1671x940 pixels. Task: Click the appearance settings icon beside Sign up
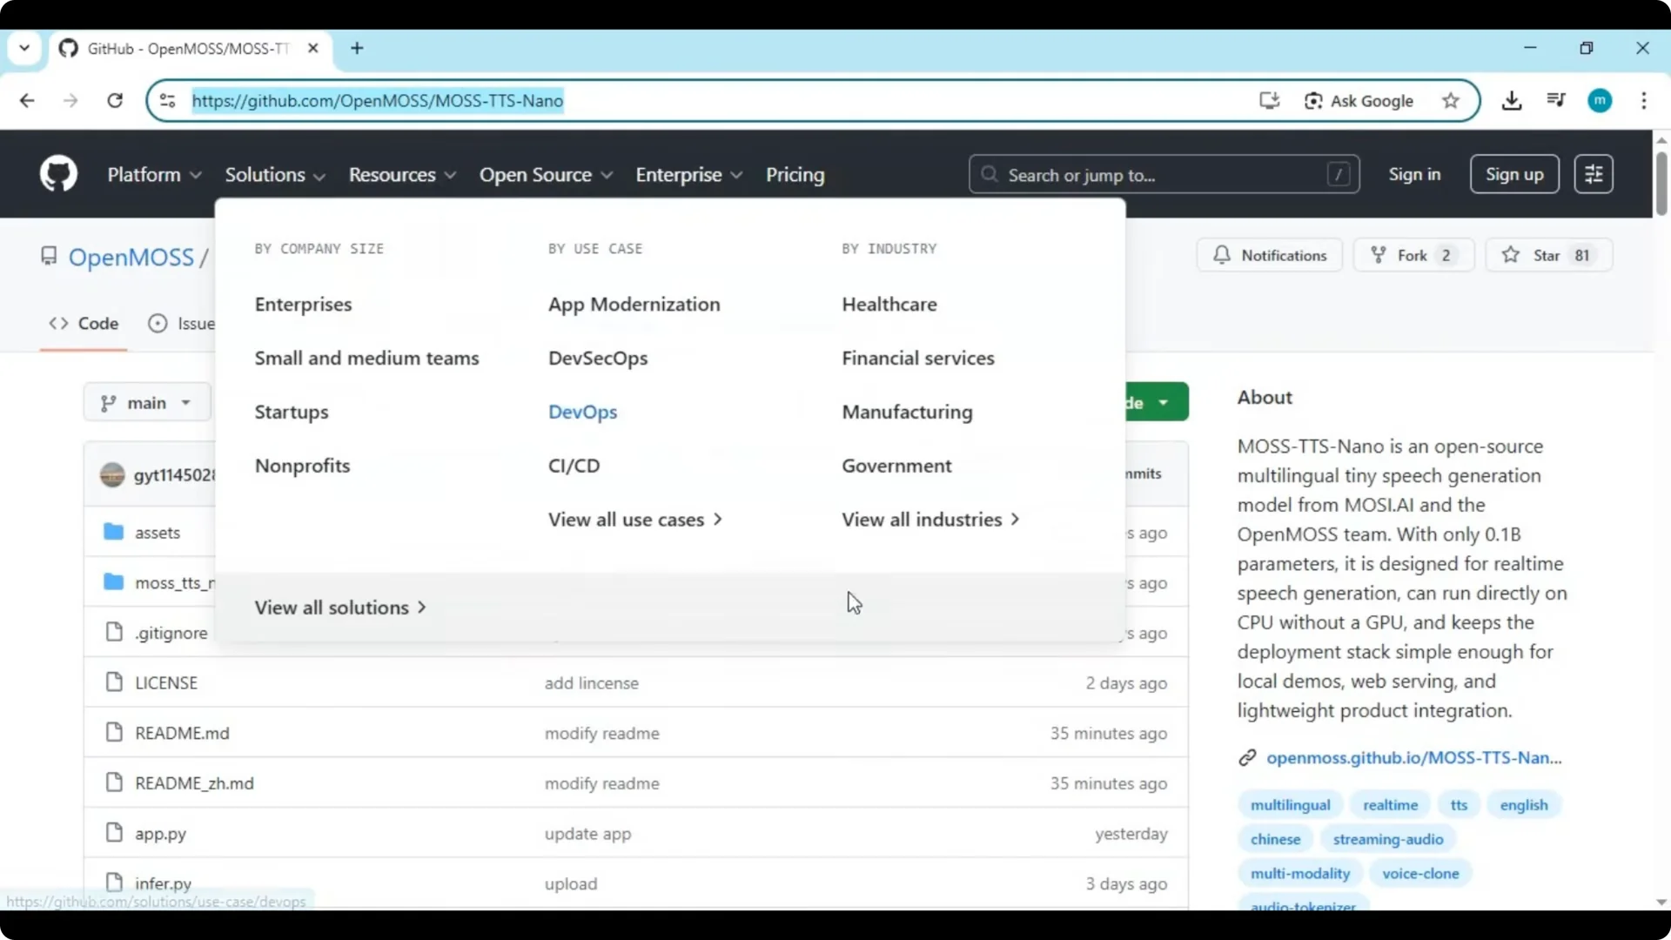coord(1594,174)
